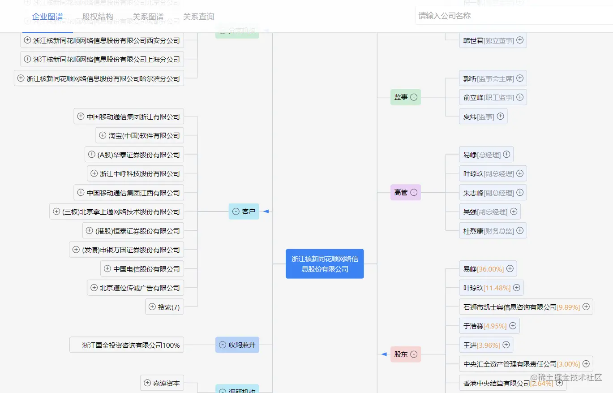
Task: Expand 吴强 副总经理 plus icon
Action: [514, 212]
